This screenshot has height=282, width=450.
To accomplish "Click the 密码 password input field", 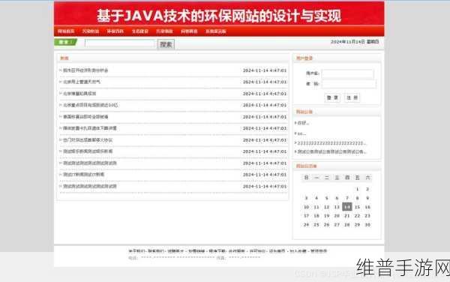I will click(x=349, y=84).
